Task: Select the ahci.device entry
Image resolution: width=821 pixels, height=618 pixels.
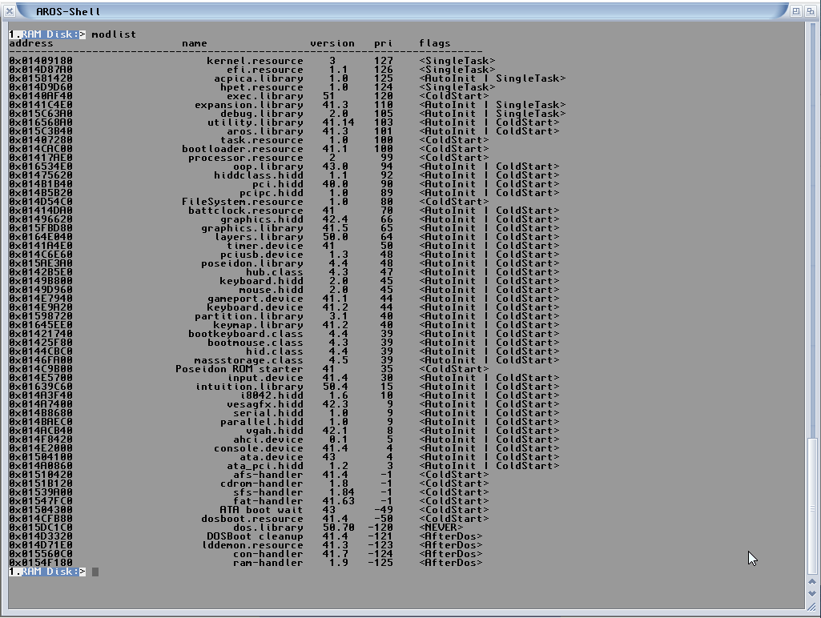Action: [x=268, y=439]
